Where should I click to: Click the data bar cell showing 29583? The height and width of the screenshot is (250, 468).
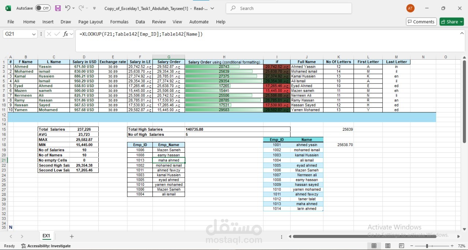tap(224, 110)
